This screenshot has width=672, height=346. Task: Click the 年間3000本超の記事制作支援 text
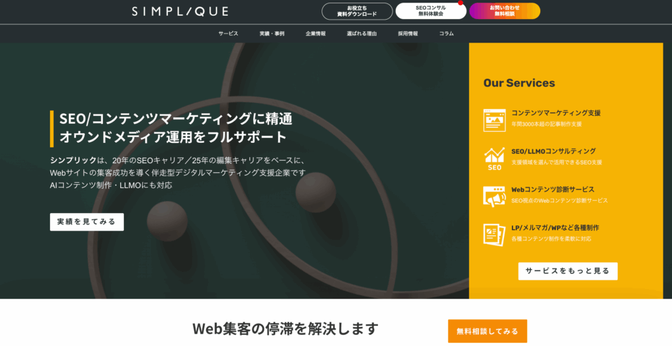[x=547, y=125]
